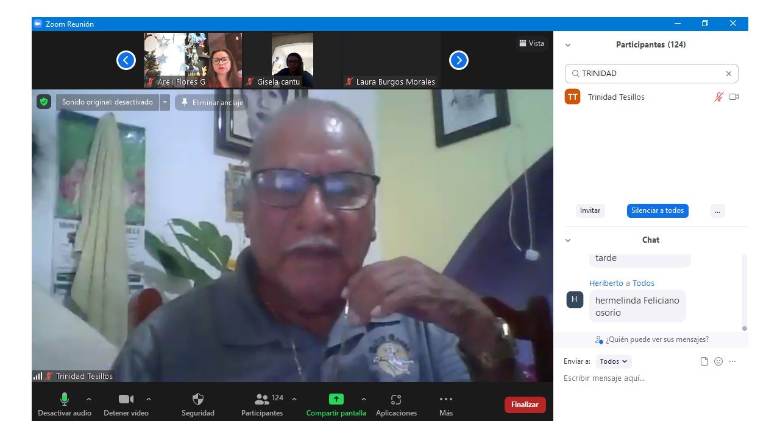
Task: Click the green Compartir pantalla icon
Action: (x=336, y=400)
